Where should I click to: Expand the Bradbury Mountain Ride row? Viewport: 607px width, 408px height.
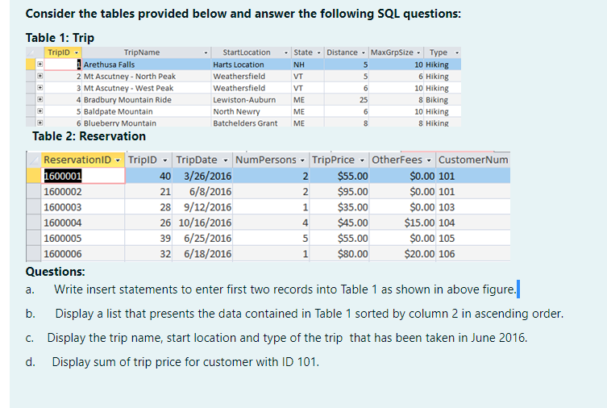(x=39, y=99)
